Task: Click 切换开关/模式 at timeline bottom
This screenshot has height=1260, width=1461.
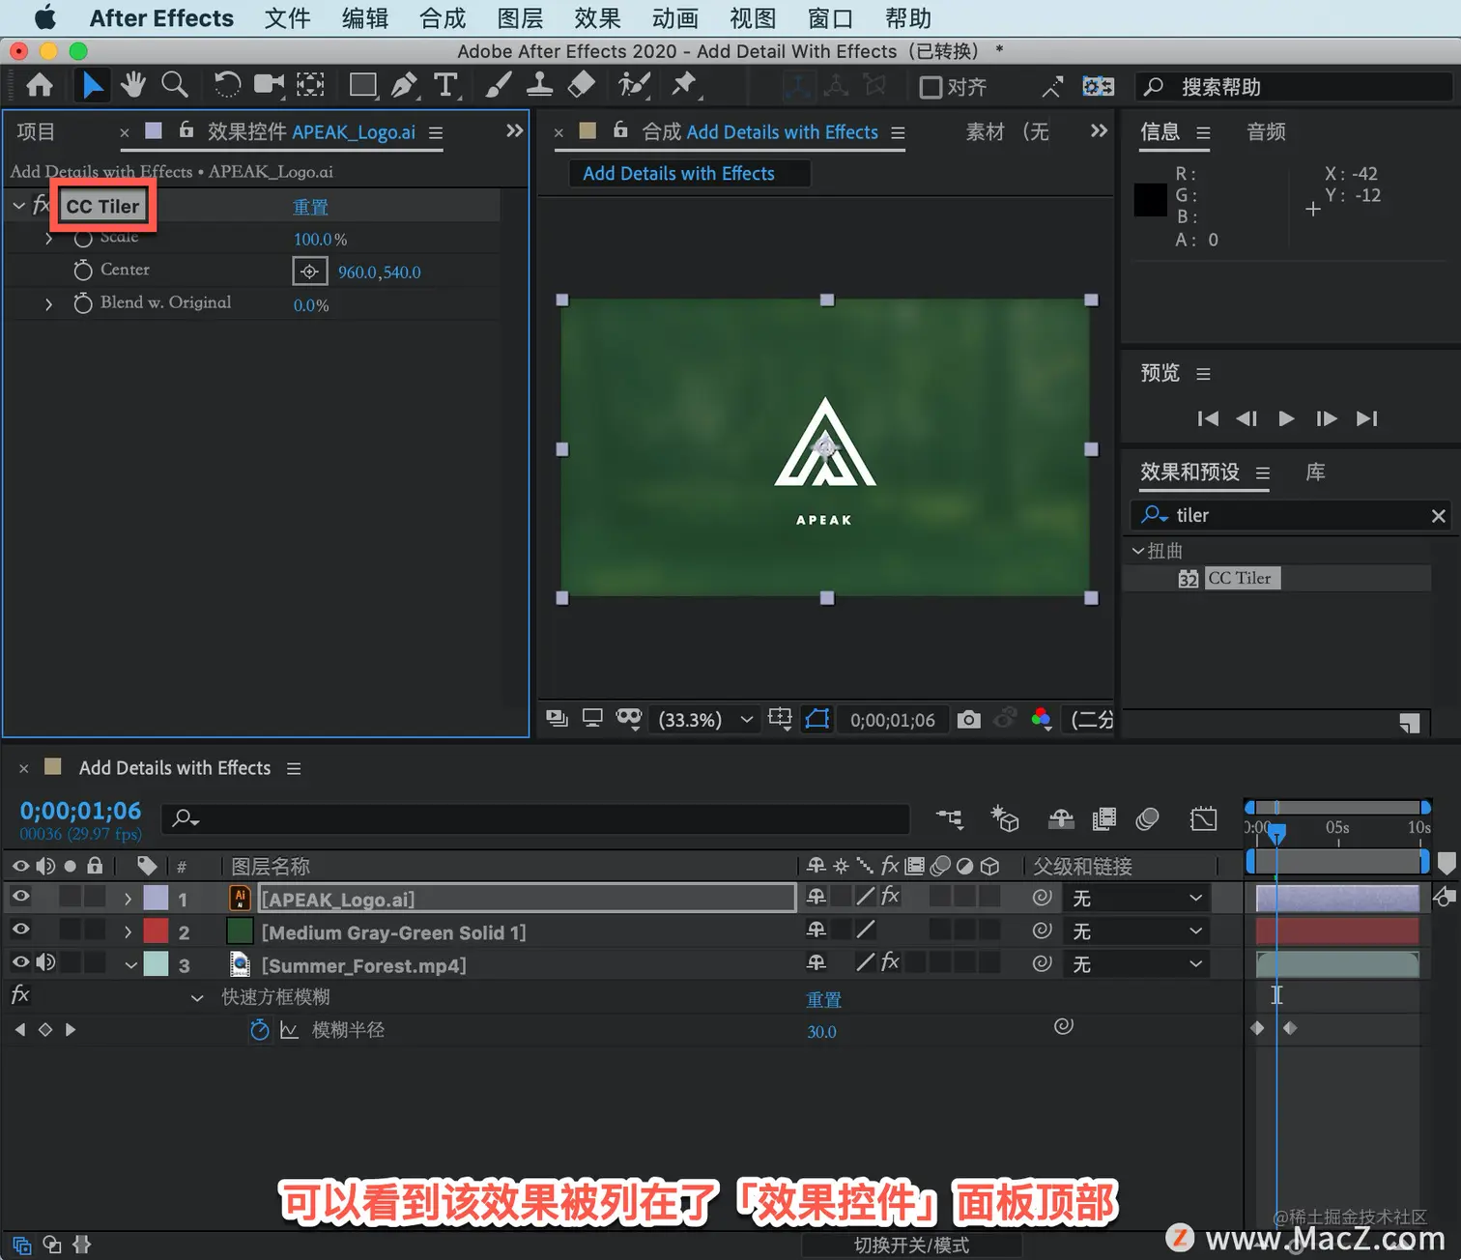Action: 911,1245
